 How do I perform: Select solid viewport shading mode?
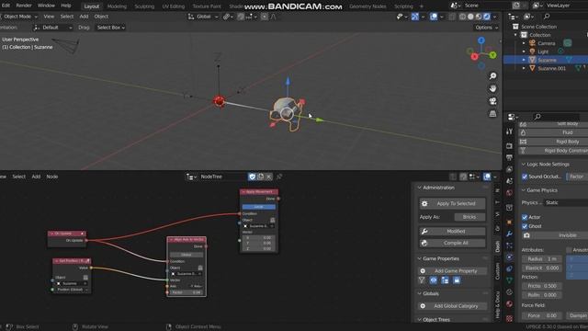coord(470,17)
